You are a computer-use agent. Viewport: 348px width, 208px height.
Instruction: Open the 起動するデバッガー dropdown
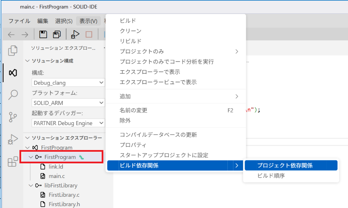pos(68,123)
